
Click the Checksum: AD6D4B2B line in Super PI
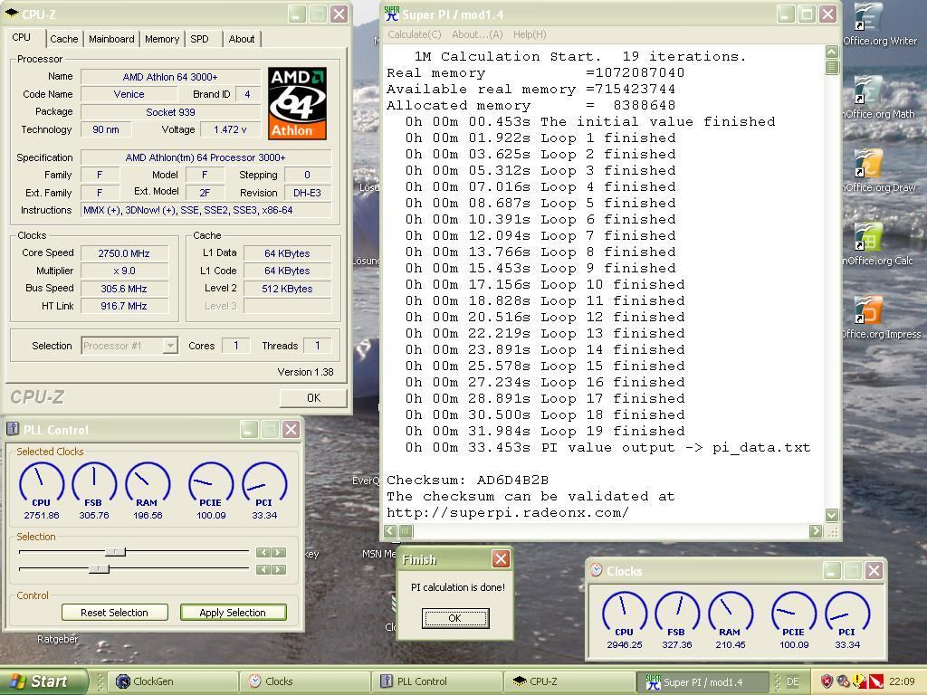point(467,480)
